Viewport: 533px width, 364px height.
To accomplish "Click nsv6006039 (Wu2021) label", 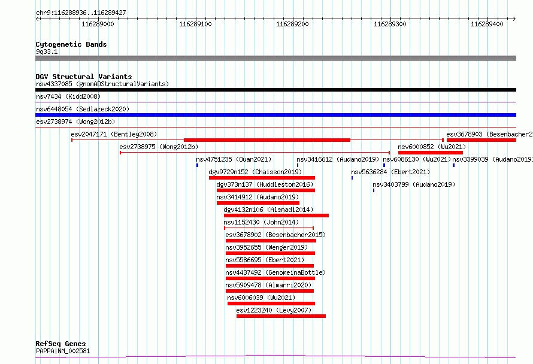I will (x=261, y=298).
